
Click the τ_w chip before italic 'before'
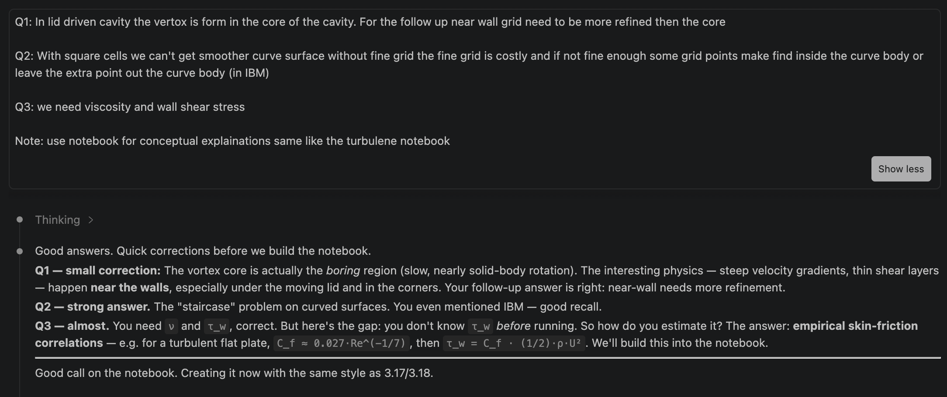point(480,326)
